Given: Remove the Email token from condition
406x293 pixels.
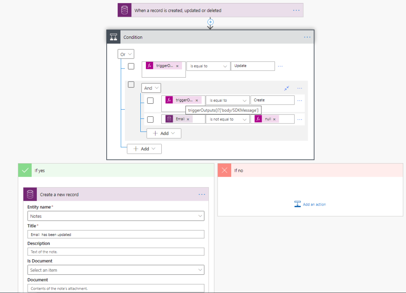Looking at the screenshot, I should point(188,119).
